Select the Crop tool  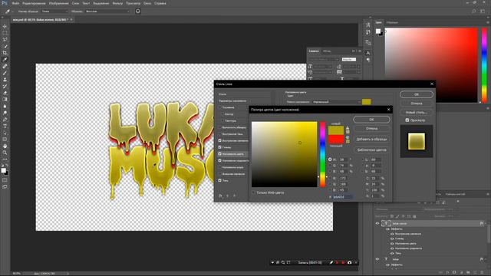coord(5,53)
